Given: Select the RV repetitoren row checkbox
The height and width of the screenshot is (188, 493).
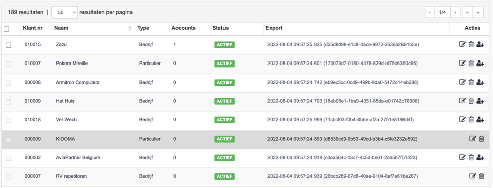Looking at the screenshot, I should pos(8,177).
